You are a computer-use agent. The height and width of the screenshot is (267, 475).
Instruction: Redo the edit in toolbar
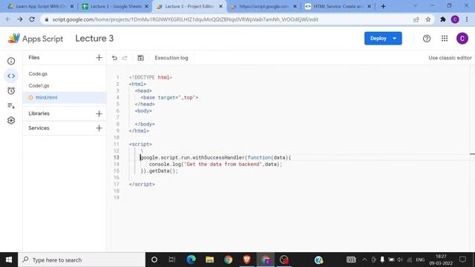[125, 58]
